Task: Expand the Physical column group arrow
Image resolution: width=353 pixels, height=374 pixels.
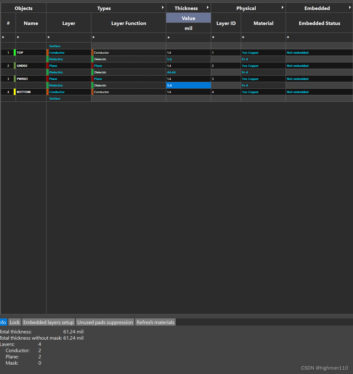Action: [x=283, y=7]
